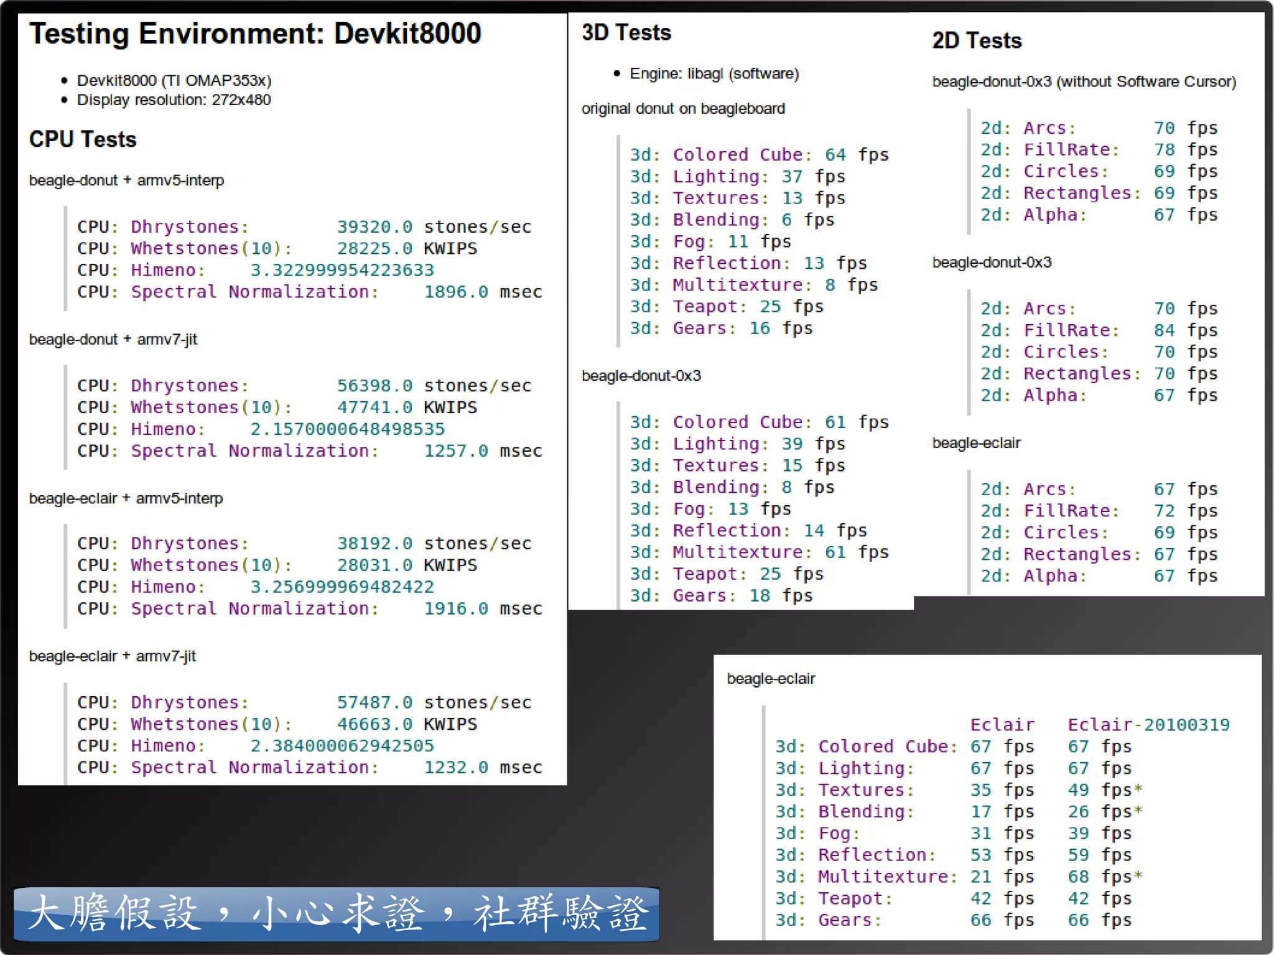
Task: Click '2d: FillRate: 84 fps' line
Action: click(1099, 330)
